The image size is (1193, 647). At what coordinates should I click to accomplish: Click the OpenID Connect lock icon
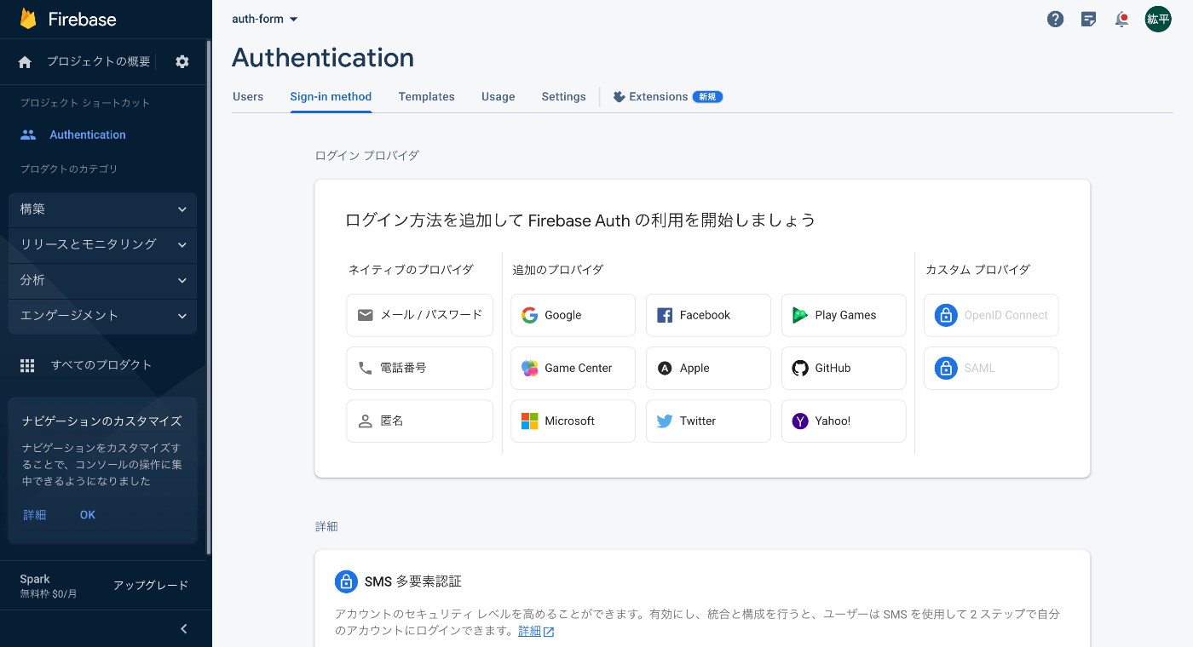[946, 315]
